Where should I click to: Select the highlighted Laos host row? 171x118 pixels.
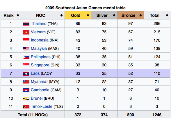tap(85, 73)
